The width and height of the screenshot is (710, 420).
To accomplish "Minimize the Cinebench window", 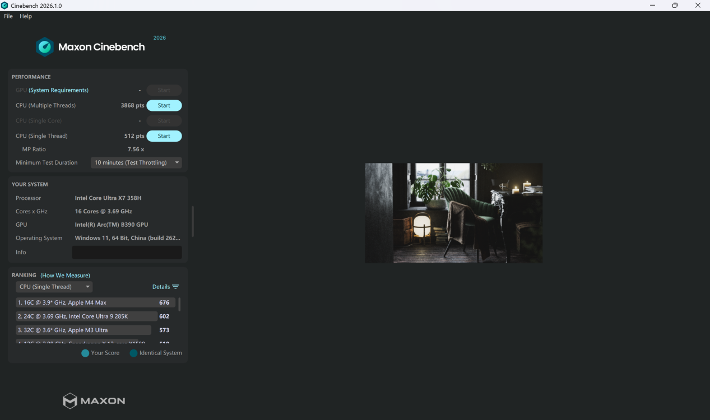I will point(652,6).
